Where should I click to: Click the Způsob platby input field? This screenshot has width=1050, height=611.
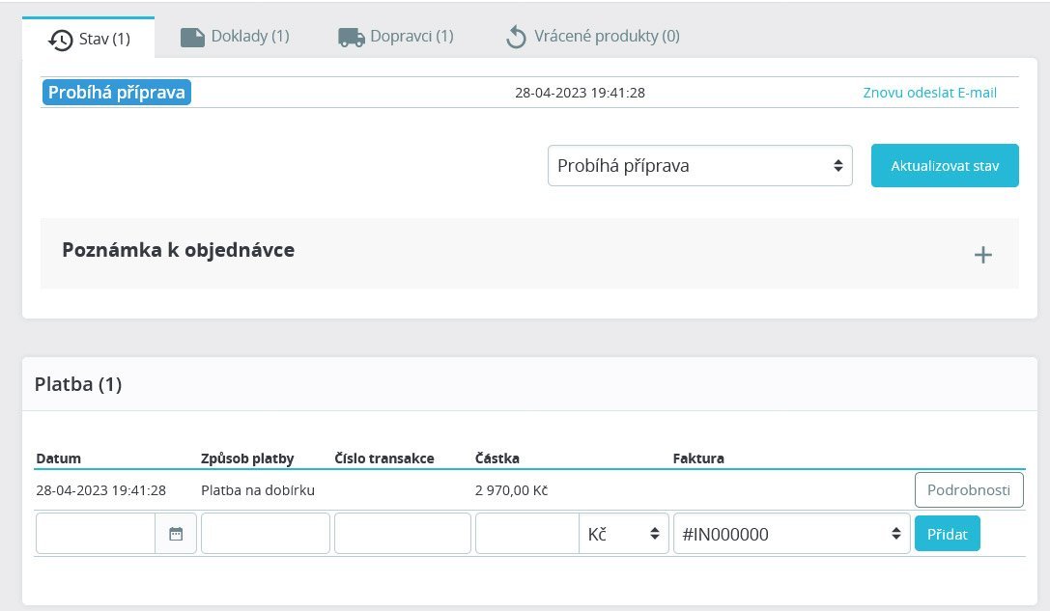266,534
